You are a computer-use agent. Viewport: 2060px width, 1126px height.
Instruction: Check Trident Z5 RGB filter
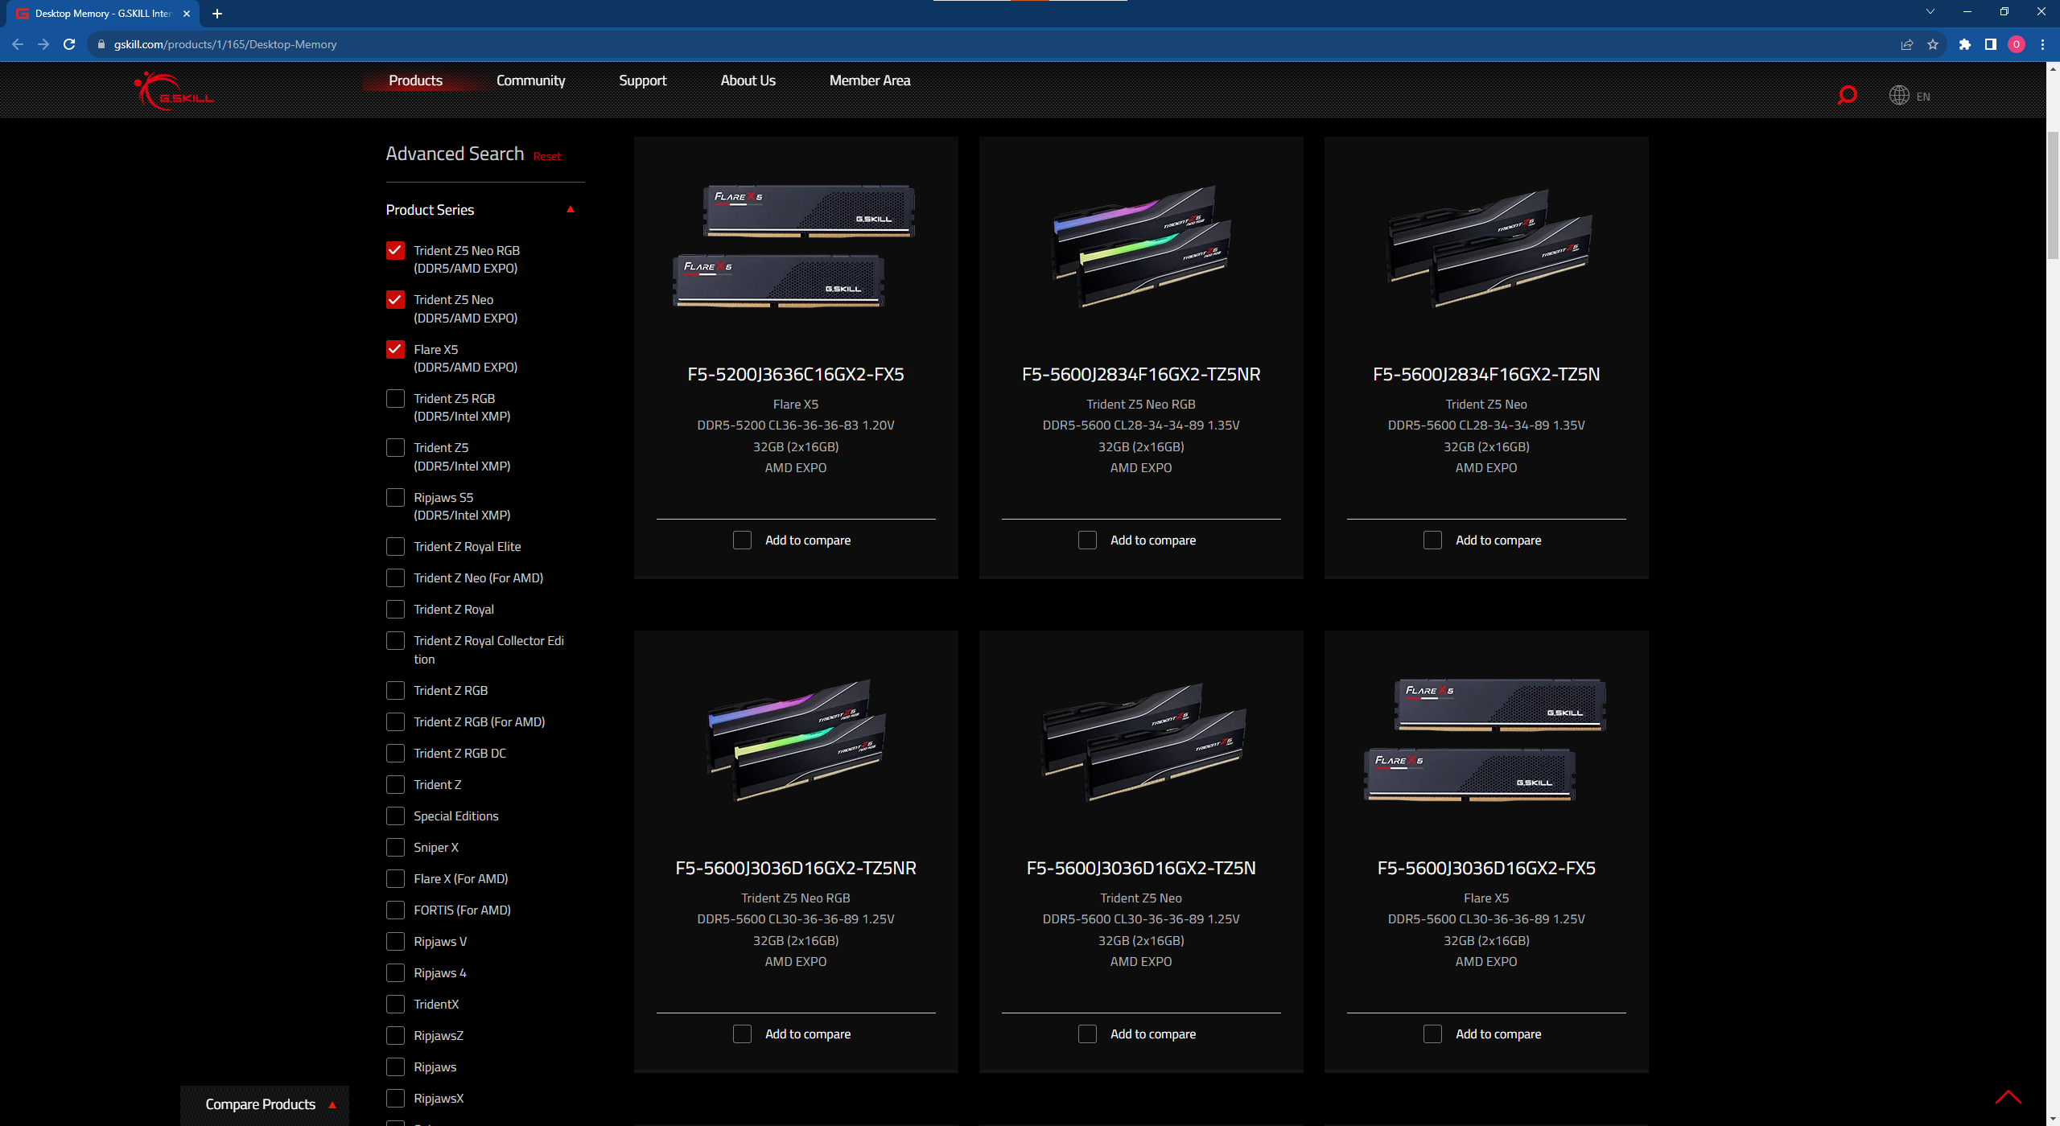click(395, 399)
